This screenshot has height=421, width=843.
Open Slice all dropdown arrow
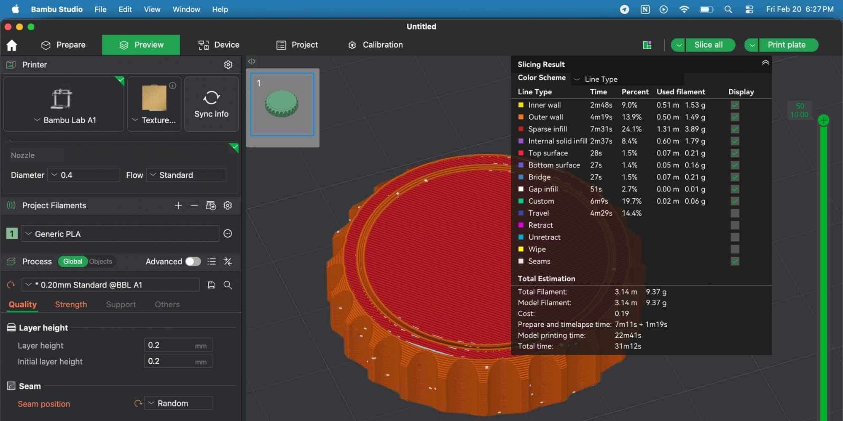(678, 45)
